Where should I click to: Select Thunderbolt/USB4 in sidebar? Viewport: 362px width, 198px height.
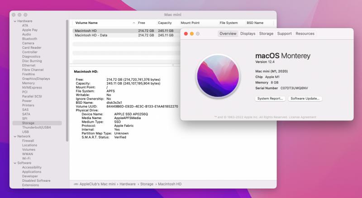(x=37, y=127)
